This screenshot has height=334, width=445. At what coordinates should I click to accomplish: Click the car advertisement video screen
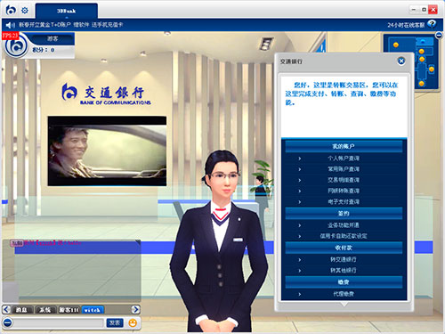(107, 151)
